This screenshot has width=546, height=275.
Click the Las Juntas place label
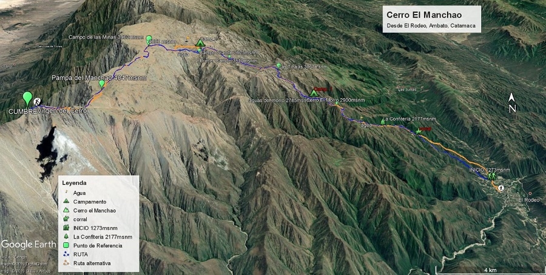coord(407,90)
